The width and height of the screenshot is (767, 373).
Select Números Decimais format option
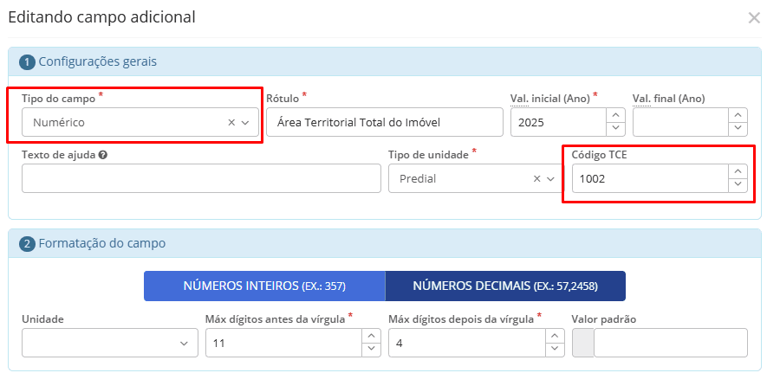coord(504,286)
